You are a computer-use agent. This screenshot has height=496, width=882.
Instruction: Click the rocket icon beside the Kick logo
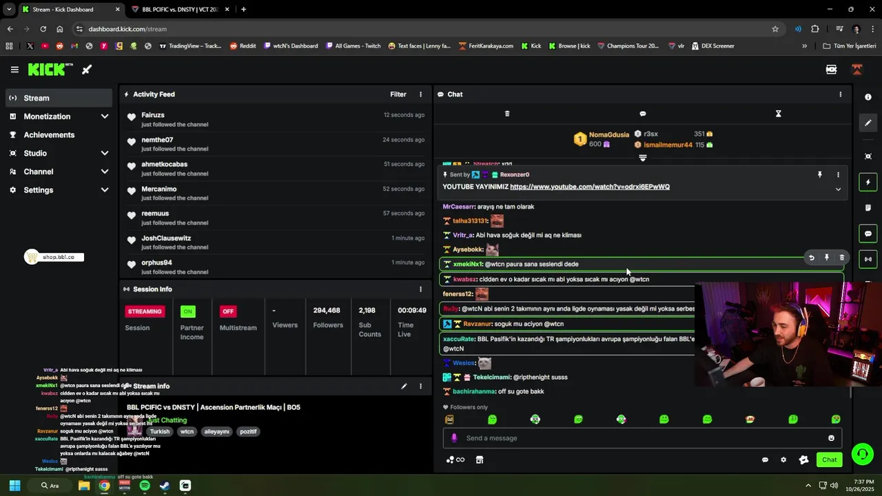tap(87, 70)
